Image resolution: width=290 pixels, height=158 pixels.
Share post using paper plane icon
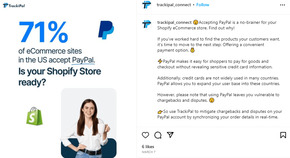pyautogui.click(x=170, y=135)
